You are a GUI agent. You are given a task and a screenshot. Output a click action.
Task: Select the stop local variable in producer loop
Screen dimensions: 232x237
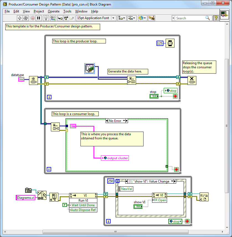tap(171, 91)
